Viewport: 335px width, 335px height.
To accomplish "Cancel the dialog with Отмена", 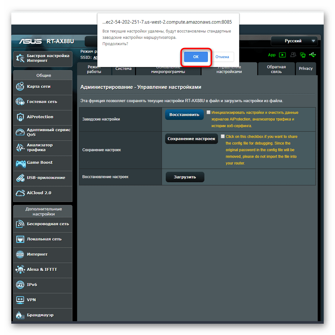I will tap(222, 57).
